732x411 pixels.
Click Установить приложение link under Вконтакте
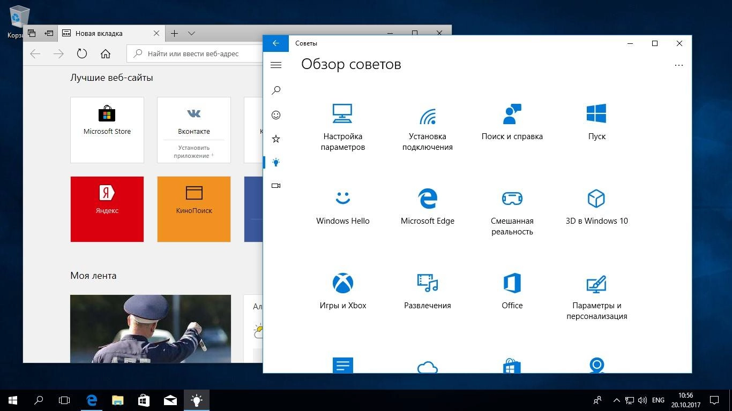193,152
